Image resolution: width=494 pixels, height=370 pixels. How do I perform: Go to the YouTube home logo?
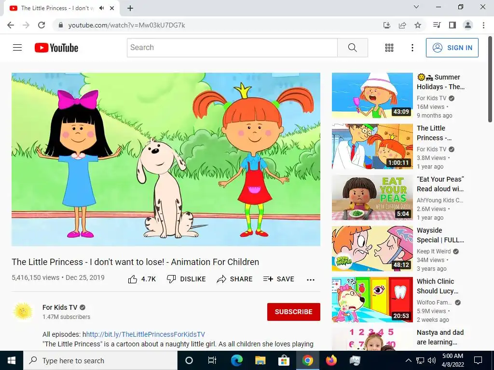click(x=56, y=48)
